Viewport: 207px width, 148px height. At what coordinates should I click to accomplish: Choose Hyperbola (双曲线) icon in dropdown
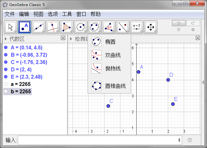(x=96, y=55)
